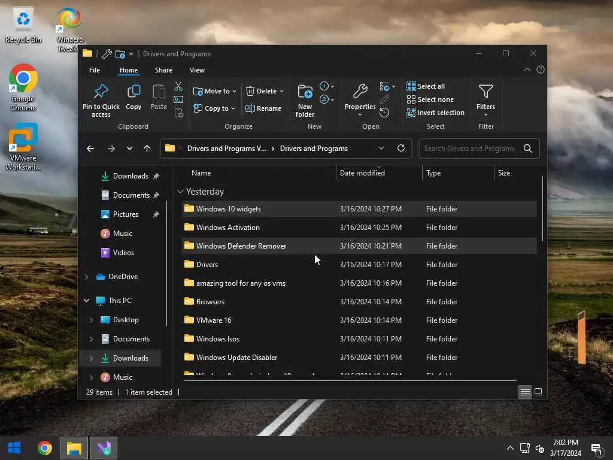Viewport: 613px width, 460px height.
Task: Open the address bar history dropdown
Action: pyautogui.click(x=381, y=149)
